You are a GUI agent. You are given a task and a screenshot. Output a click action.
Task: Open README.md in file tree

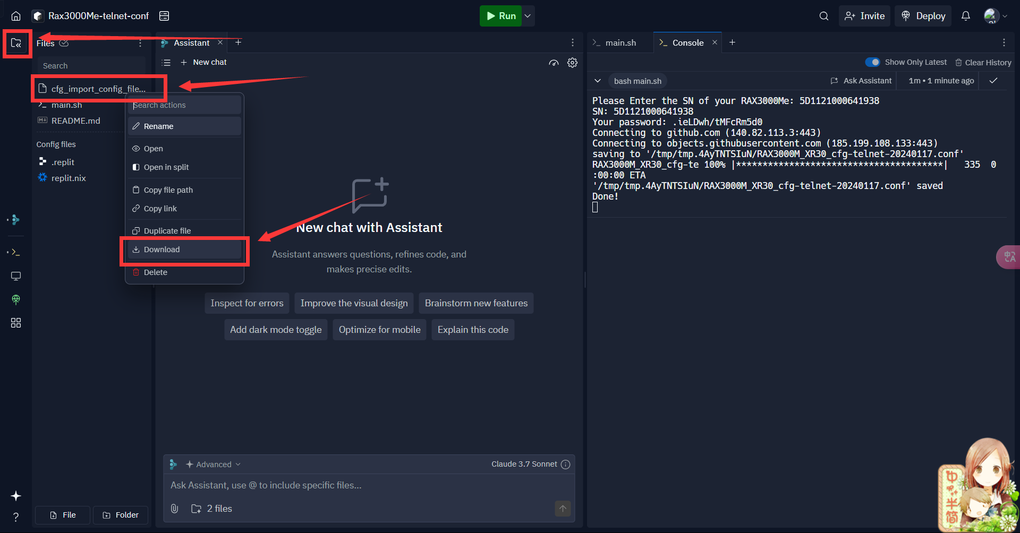pos(75,121)
